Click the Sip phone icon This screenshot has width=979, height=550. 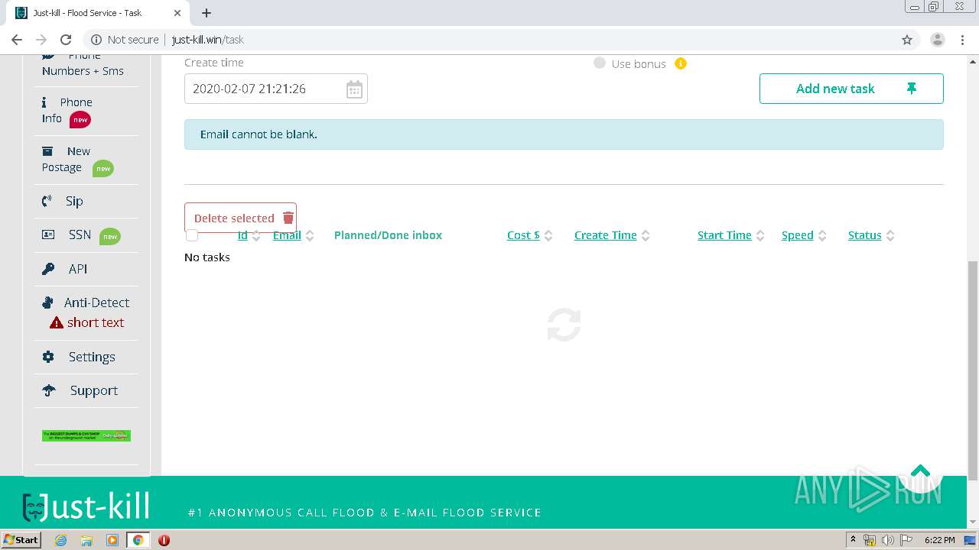point(47,201)
